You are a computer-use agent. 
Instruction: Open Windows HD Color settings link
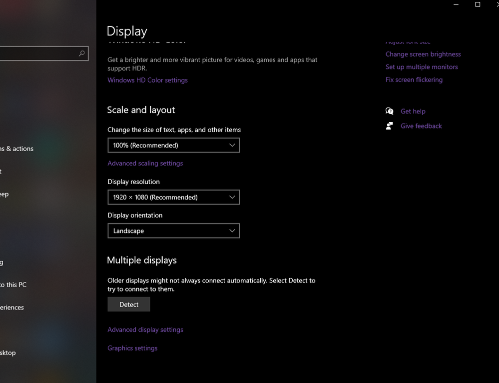[x=147, y=80]
